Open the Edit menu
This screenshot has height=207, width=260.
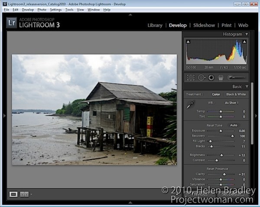click(16, 10)
